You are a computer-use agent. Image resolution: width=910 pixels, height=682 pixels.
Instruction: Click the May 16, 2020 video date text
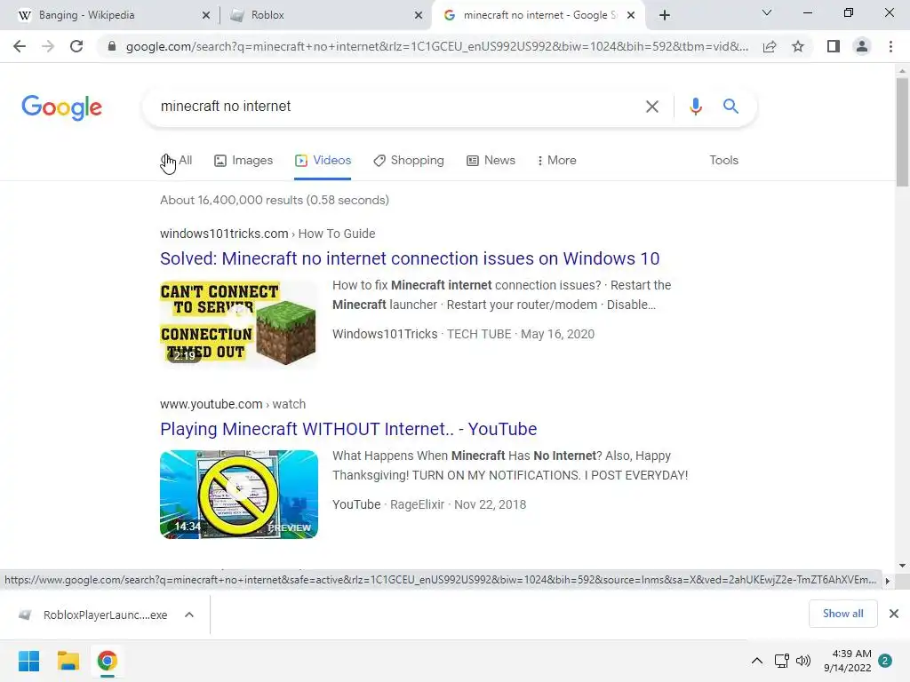tap(558, 334)
